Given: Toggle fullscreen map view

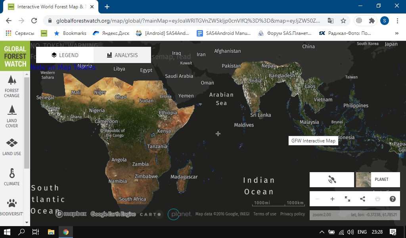Looking at the screenshot, I should tap(347, 199).
